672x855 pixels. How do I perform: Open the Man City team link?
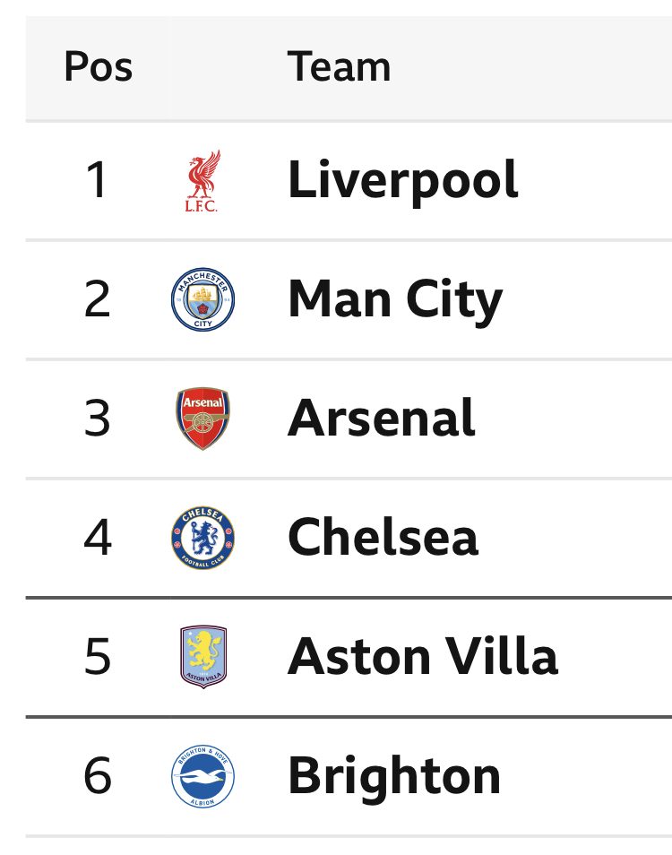(395, 299)
